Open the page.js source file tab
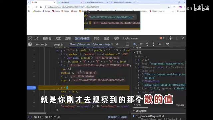 coord(58,44)
